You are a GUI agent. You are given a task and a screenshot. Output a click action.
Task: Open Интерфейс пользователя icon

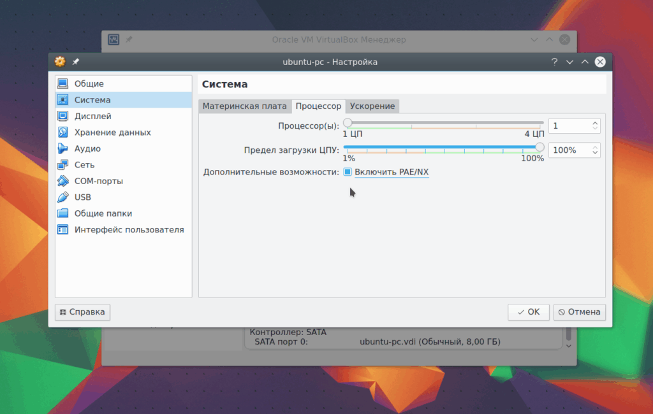(63, 230)
